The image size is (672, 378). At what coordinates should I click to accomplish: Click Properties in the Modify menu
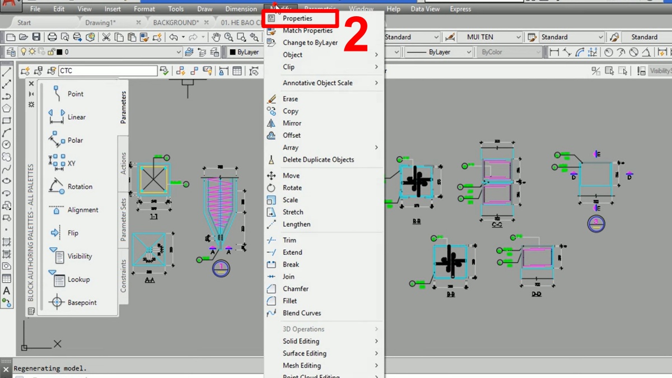click(x=297, y=18)
